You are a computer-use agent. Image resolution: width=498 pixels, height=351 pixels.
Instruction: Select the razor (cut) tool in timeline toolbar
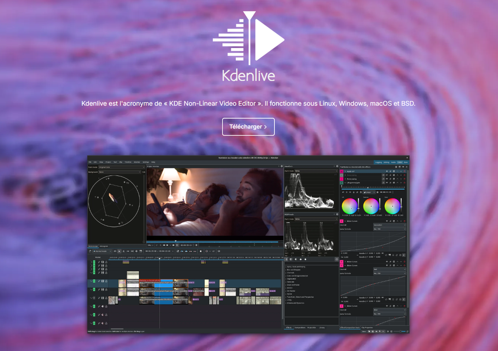(x=124, y=251)
